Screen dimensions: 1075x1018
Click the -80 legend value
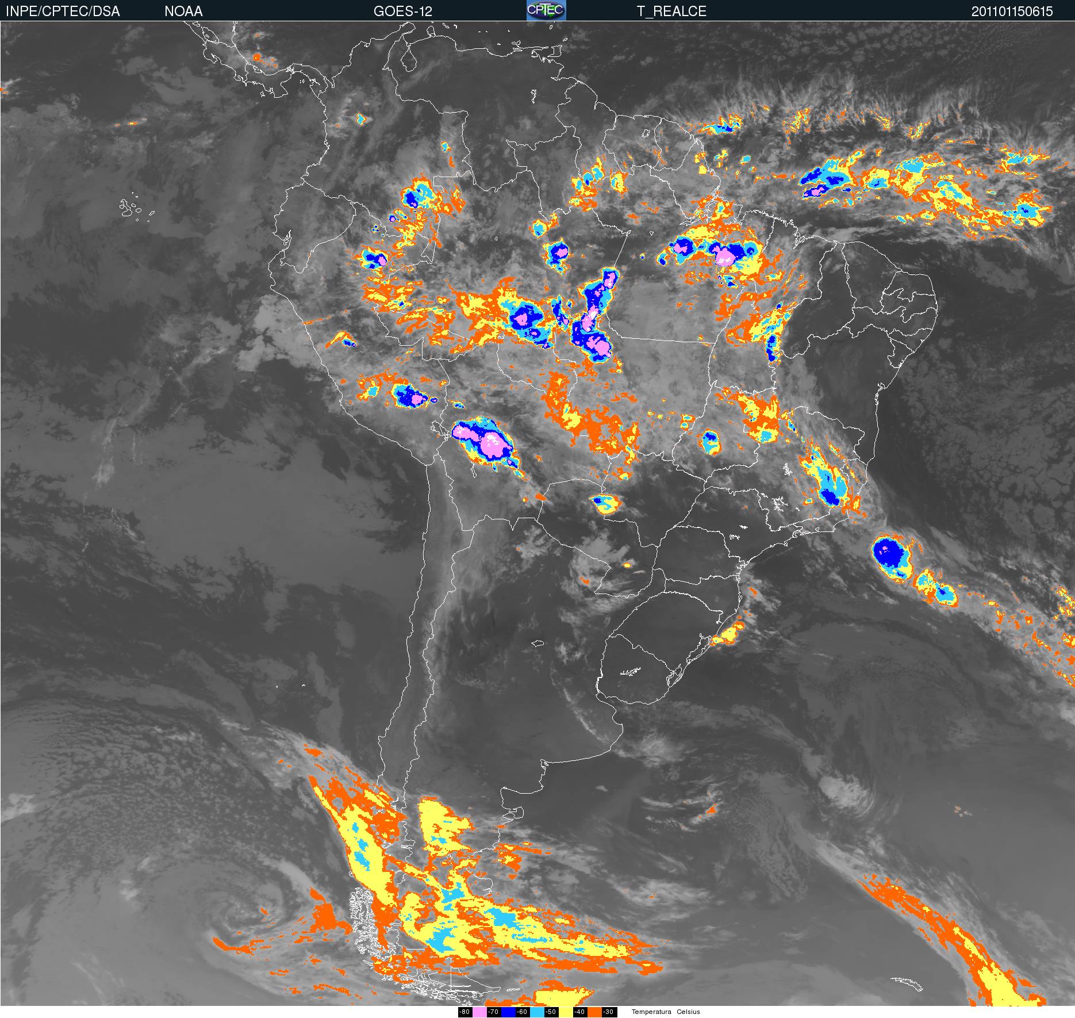[464, 1012]
